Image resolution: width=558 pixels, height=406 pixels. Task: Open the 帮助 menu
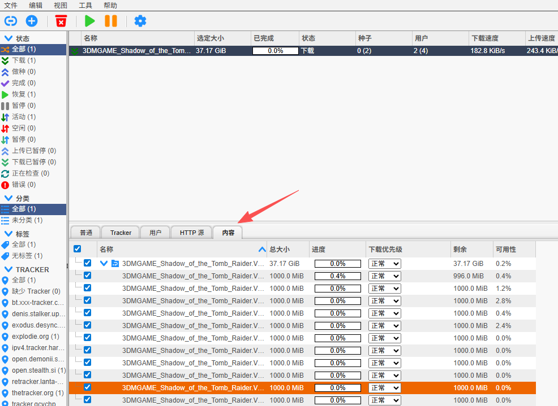pyautogui.click(x=110, y=5)
